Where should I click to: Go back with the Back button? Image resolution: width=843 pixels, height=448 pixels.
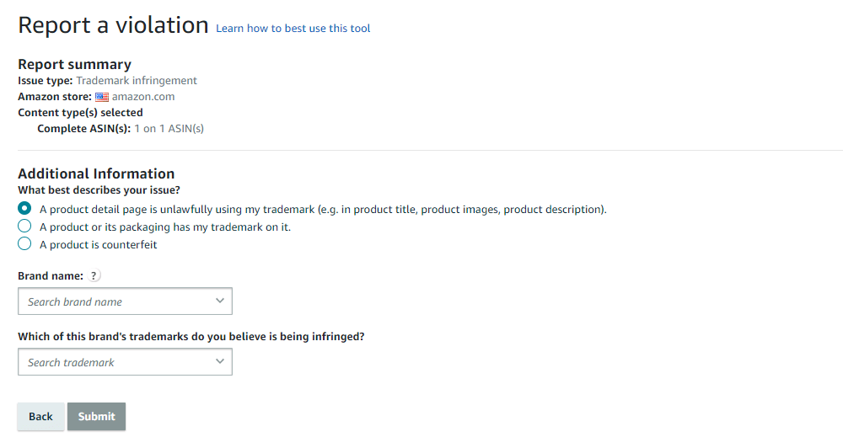(x=40, y=416)
